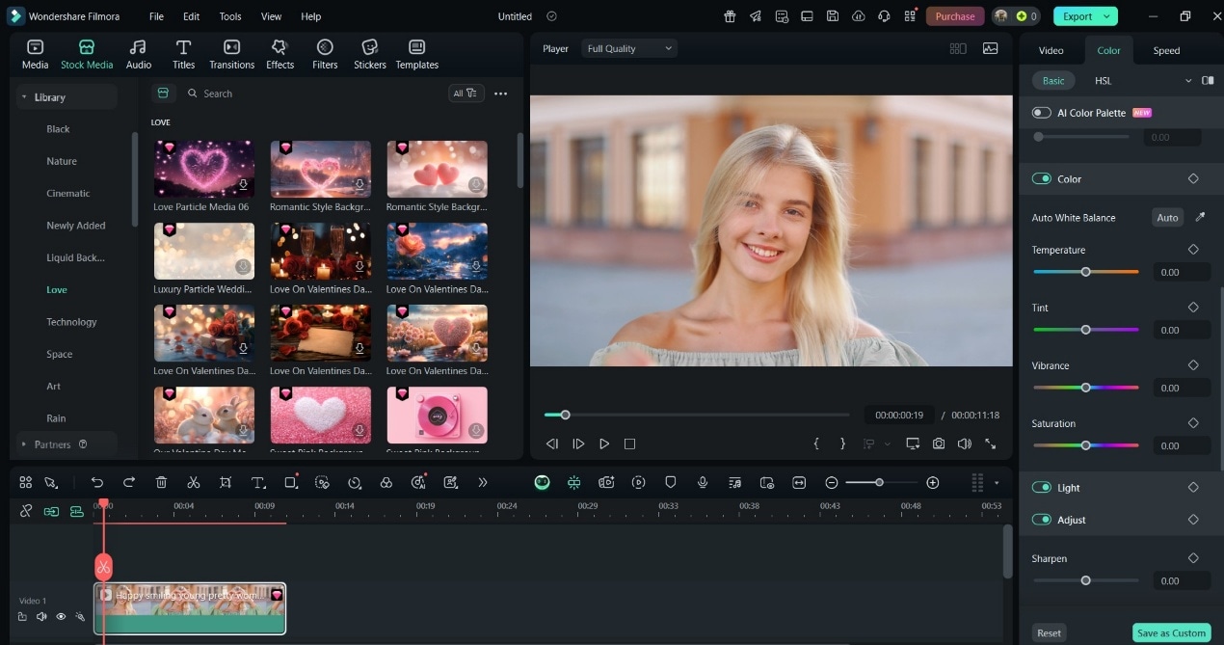
Task: Click the white balance eyedropper icon
Action: coord(1200,217)
